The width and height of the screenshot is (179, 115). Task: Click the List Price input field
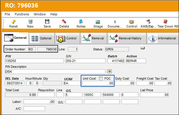154,95
